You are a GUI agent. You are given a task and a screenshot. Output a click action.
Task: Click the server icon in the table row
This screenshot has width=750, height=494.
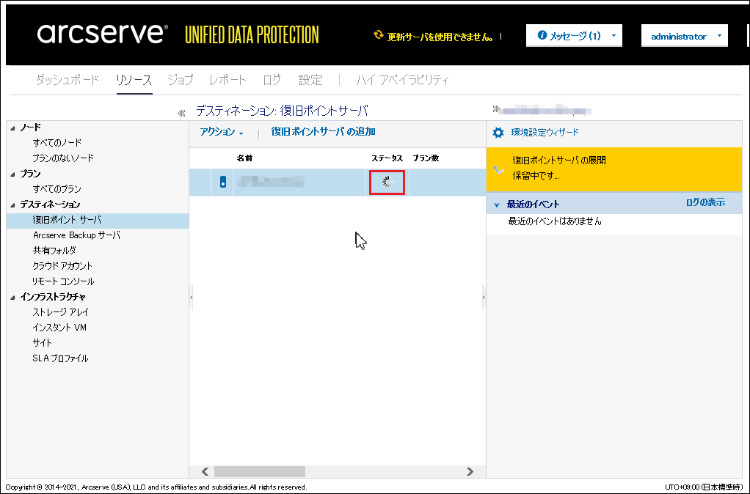(x=223, y=182)
